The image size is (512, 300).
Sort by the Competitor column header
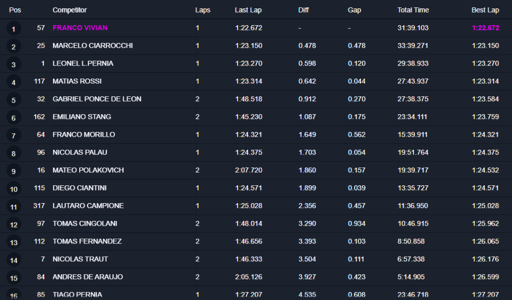point(70,10)
